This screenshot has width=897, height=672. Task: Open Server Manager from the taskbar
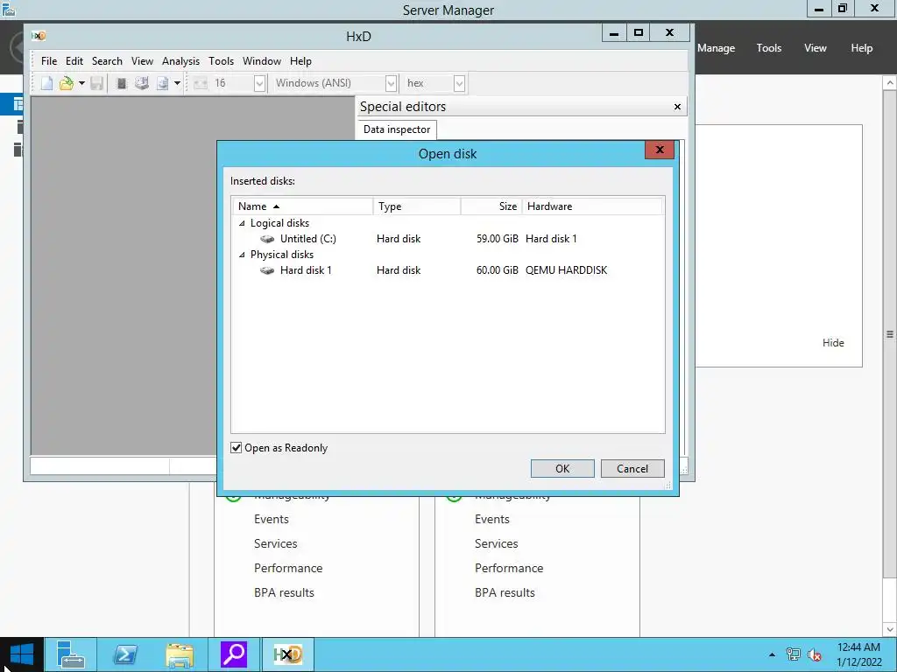click(x=70, y=654)
